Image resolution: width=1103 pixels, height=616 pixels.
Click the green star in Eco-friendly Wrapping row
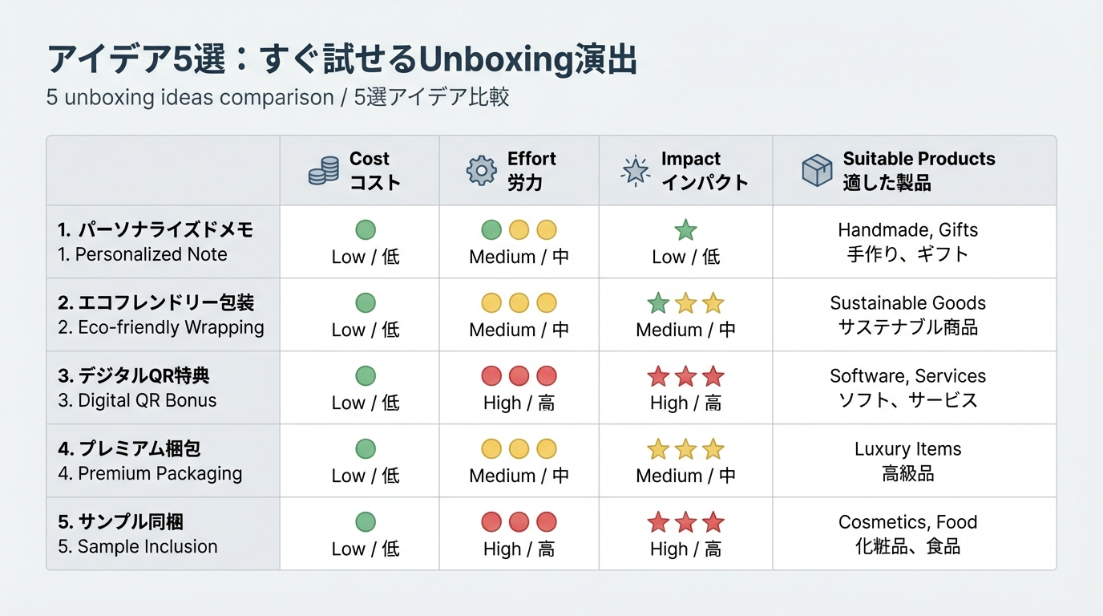[x=658, y=303]
